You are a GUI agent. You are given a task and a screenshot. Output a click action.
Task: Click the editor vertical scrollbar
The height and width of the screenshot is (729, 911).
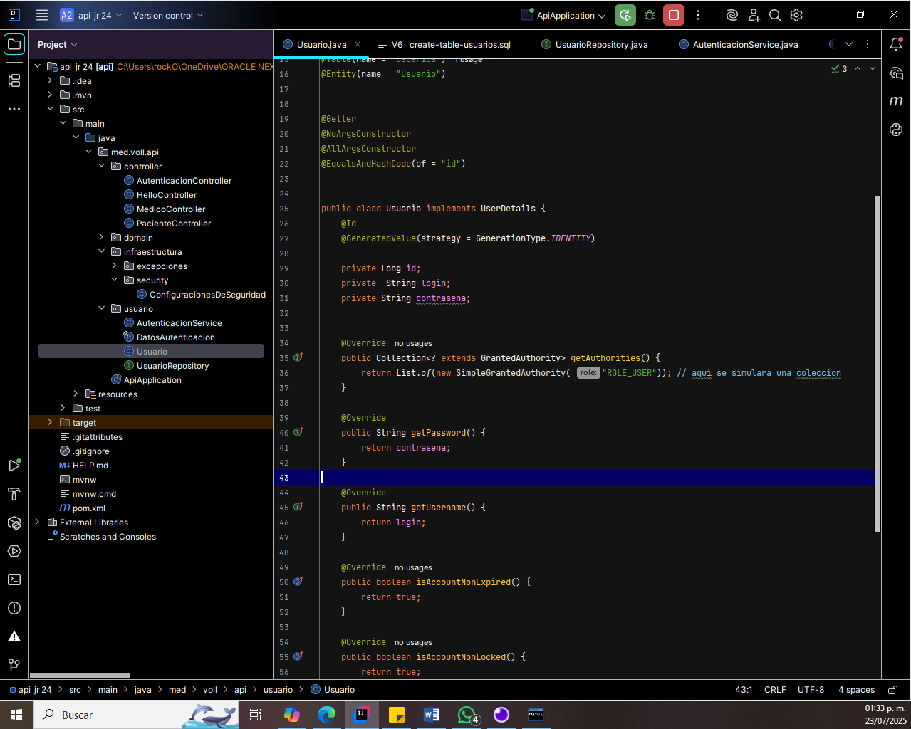coord(878,363)
